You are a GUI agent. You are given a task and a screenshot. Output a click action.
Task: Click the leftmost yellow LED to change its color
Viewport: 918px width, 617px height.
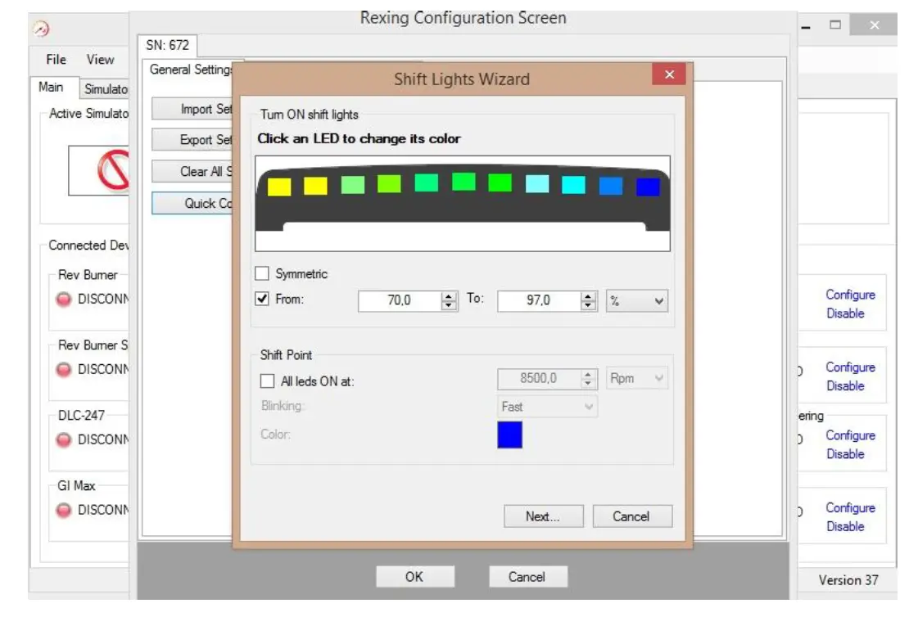click(279, 186)
